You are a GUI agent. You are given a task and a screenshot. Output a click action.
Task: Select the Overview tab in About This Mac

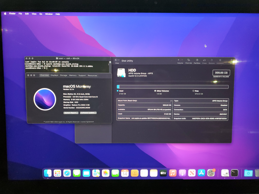point(44,75)
